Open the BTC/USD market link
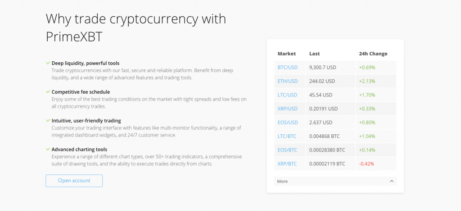Viewport: 461px width, 211px height. click(288, 67)
